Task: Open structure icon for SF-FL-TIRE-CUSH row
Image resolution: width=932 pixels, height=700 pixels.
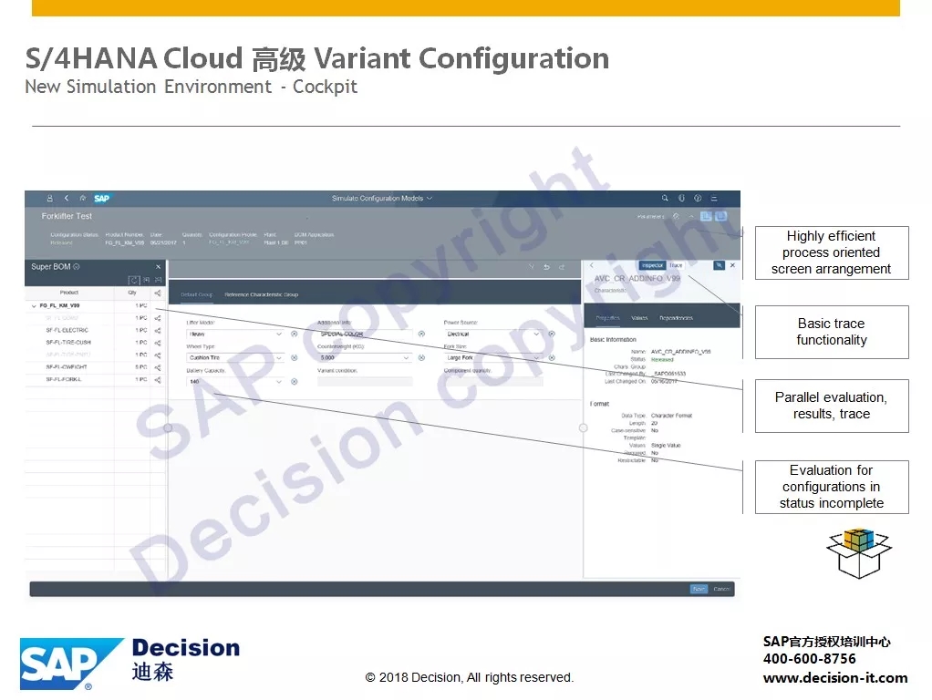Action: pyautogui.click(x=158, y=343)
